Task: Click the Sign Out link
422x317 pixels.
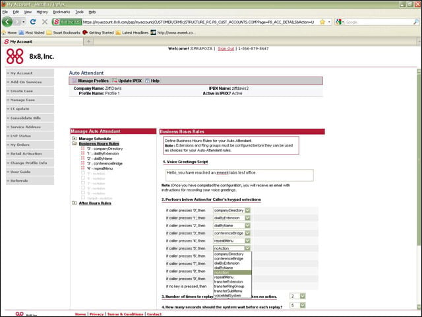Action: [226, 48]
